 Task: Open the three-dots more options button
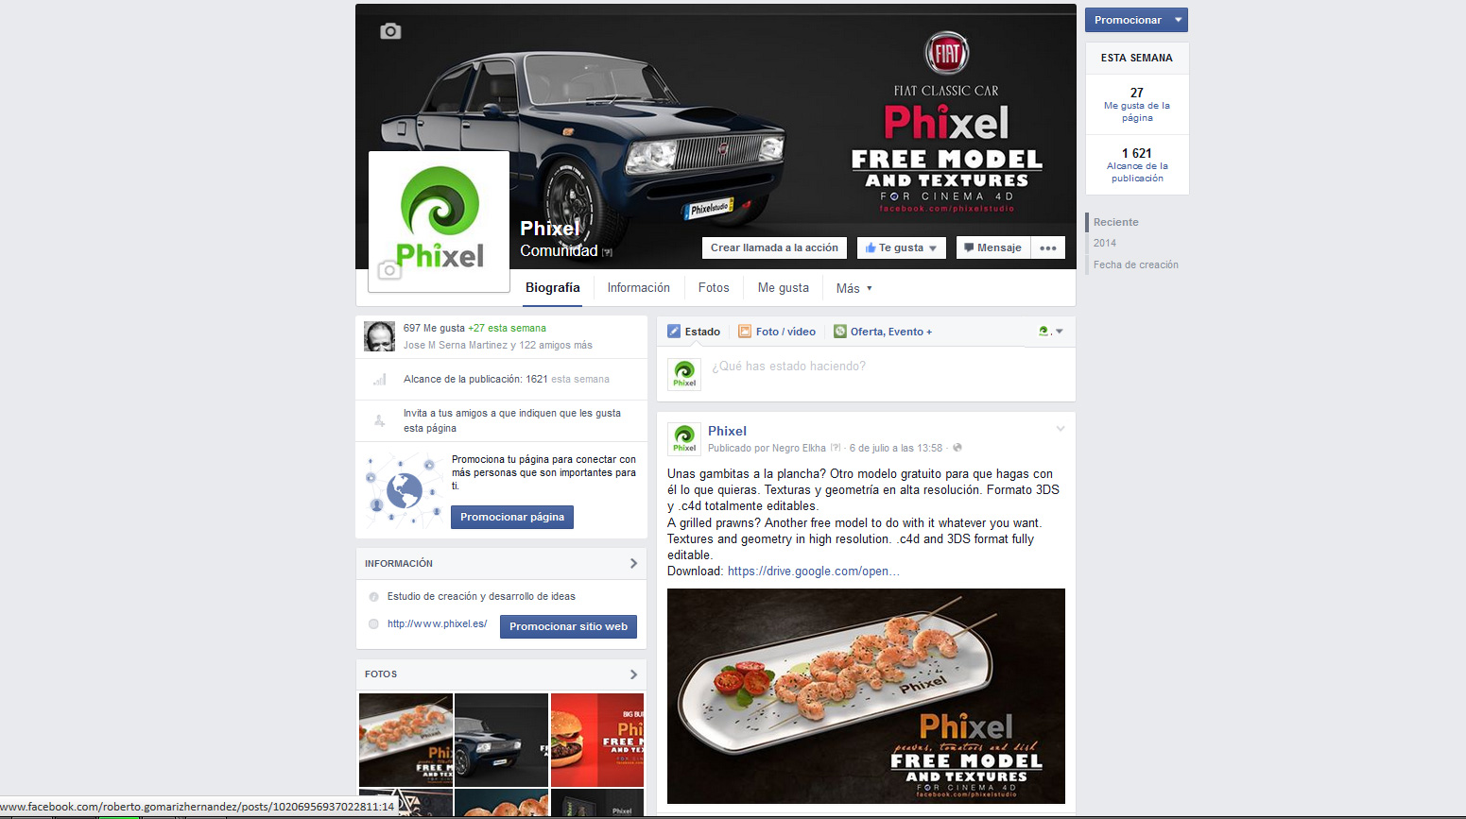pos(1047,247)
